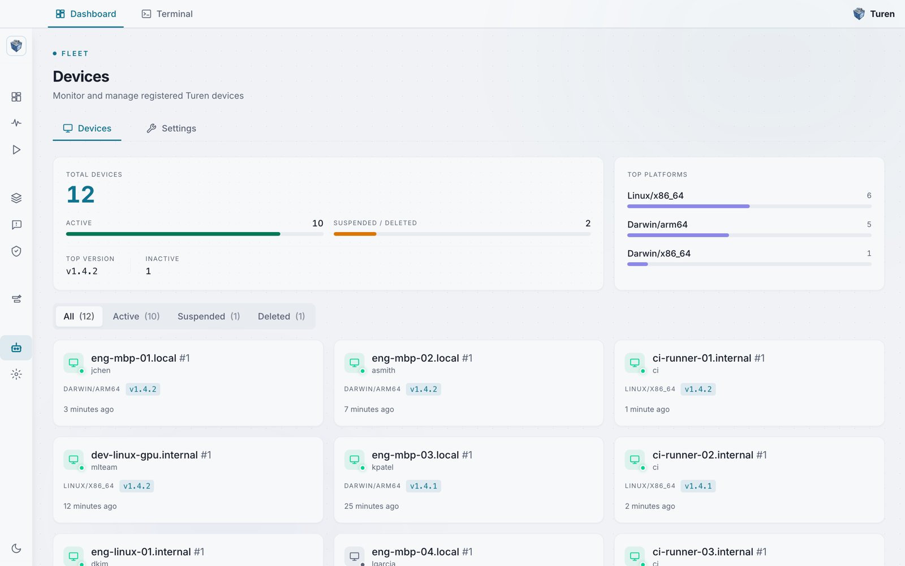Click the Darwin/x86_64 platform bar

click(637, 264)
